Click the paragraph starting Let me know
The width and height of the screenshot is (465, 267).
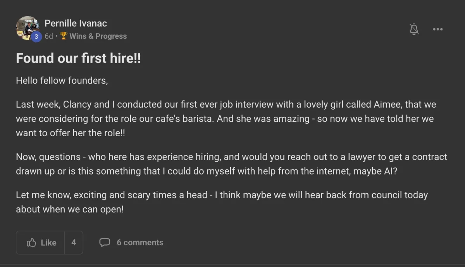222,202
